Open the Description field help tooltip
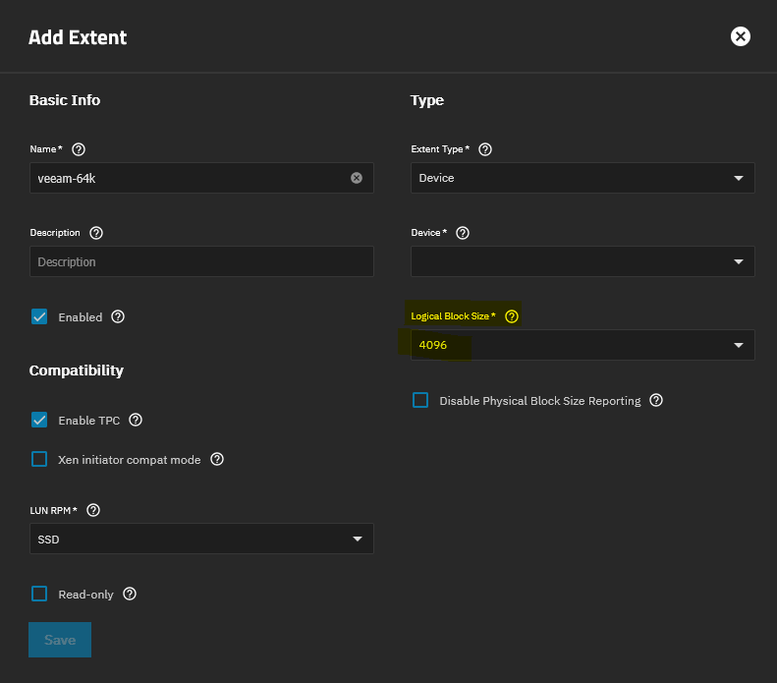Screen dimensions: 777x683 coord(96,233)
